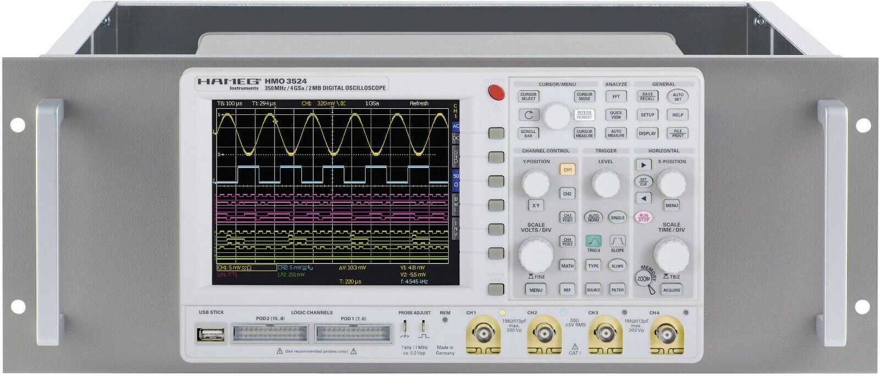Click the X-POSITION rotary knob
Viewport: 880px width, 376px height.
(x=672, y=183)
